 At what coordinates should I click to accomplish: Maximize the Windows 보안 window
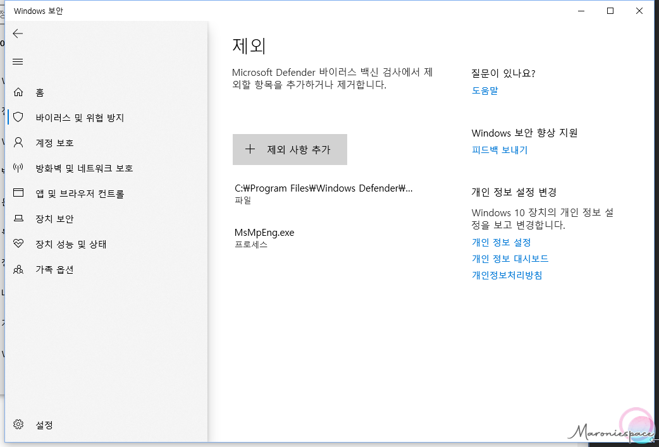coord(610,11)
